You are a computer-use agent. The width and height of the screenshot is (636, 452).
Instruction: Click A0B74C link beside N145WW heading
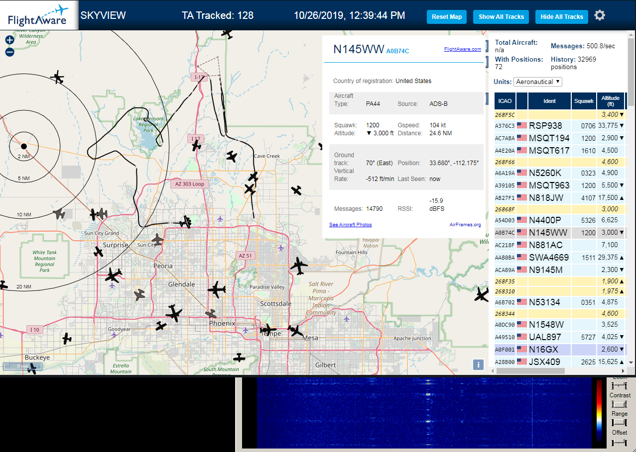coord(397,51)
